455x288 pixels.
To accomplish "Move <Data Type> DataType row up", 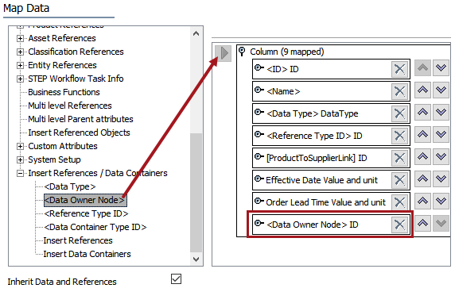I will click(422, 113).
